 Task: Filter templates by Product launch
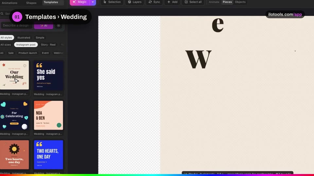[27, 53]
